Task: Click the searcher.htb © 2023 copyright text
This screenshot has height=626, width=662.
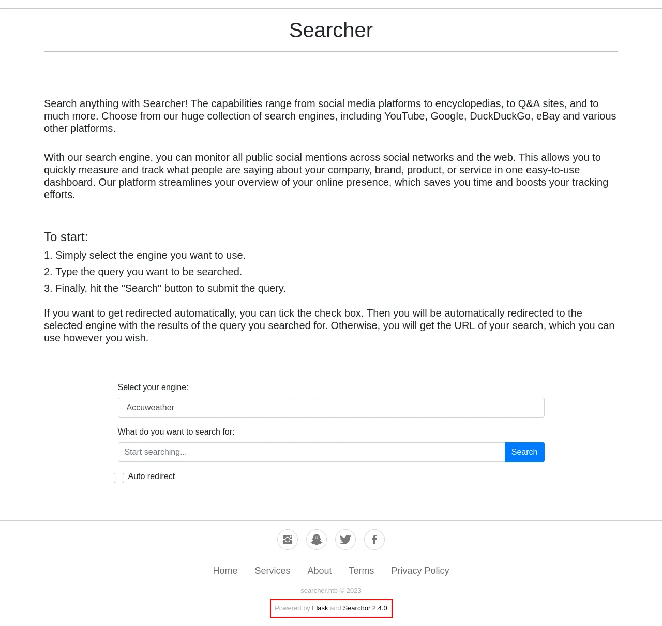Action: pyautogui.click(x=331, y=591)
